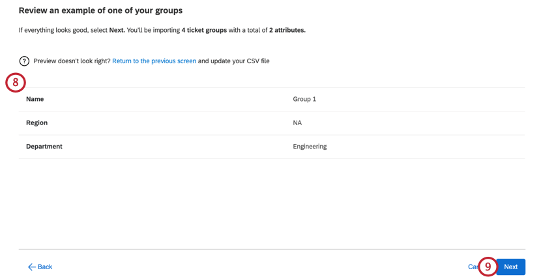Click the Engineering department value
The height and width of the screenshot is (277, 554).
310,147
